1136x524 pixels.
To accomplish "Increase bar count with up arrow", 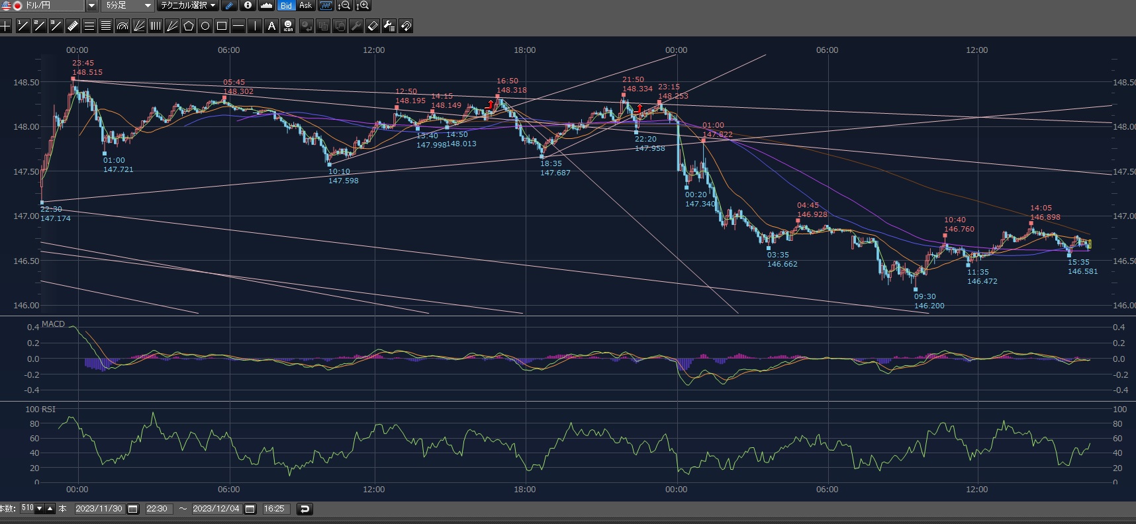I will coord(50,508).
